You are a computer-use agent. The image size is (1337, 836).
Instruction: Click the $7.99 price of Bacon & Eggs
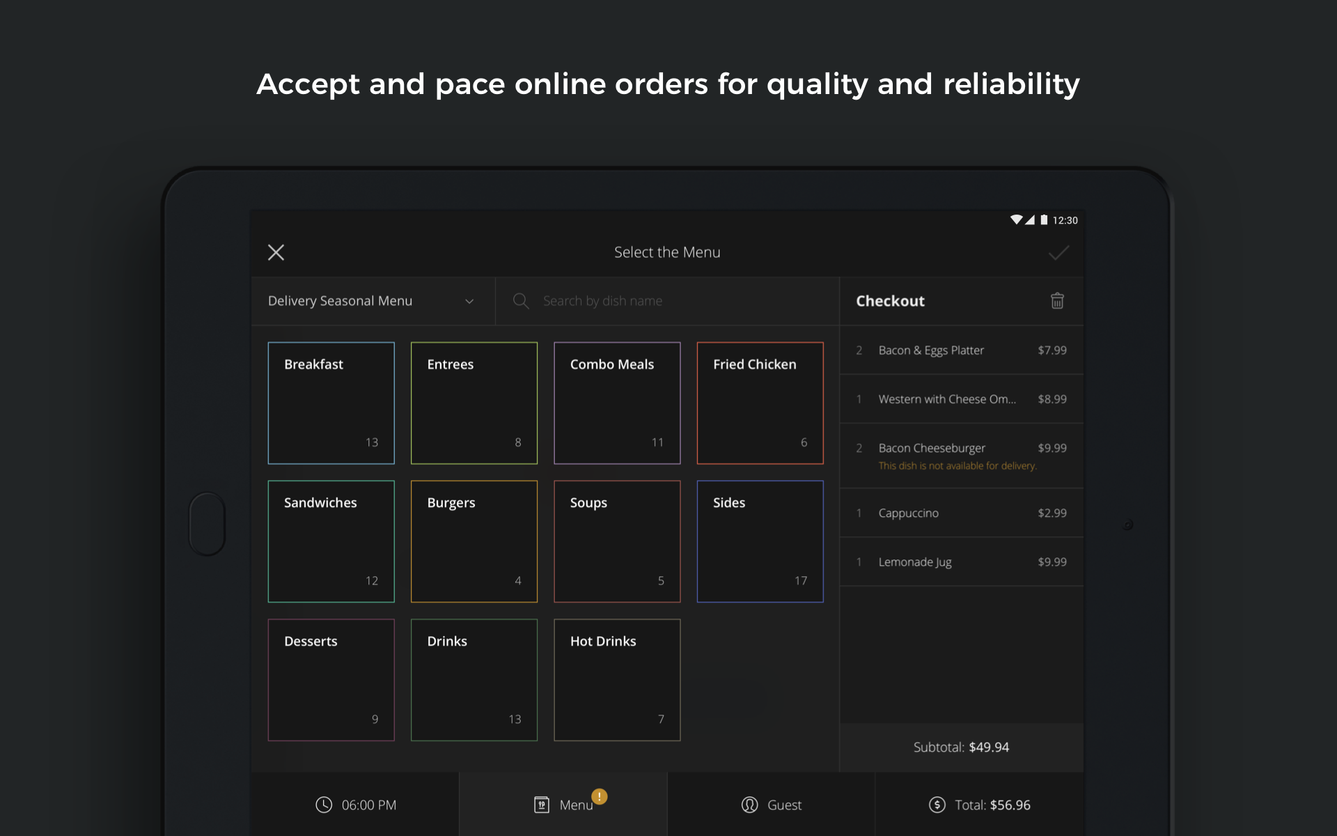point(1052,350)
